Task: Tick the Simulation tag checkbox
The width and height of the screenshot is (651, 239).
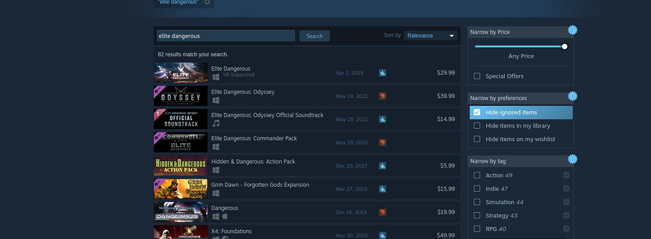Action: [x=477, y=202]
